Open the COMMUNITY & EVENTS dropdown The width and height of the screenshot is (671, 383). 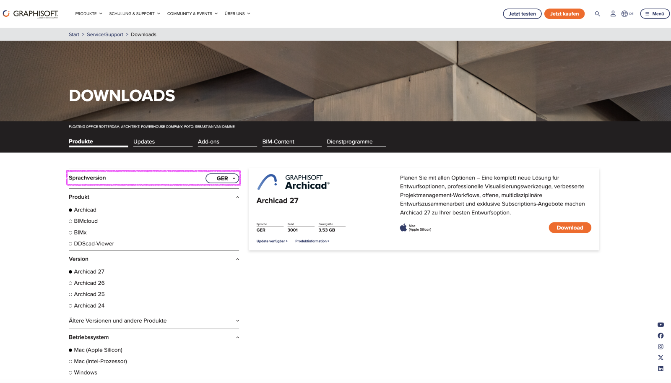click(192, 14)
